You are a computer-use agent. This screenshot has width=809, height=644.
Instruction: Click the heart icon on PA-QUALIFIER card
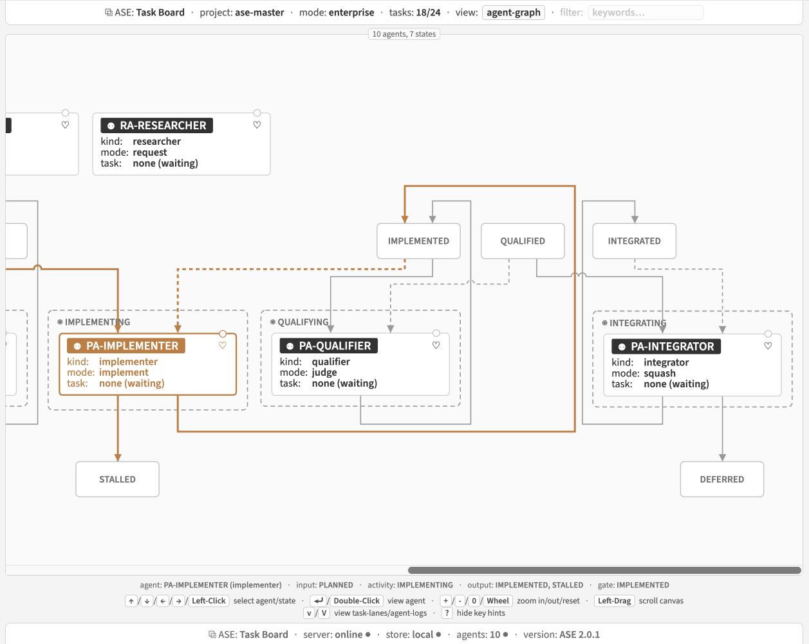pos(436,345)
